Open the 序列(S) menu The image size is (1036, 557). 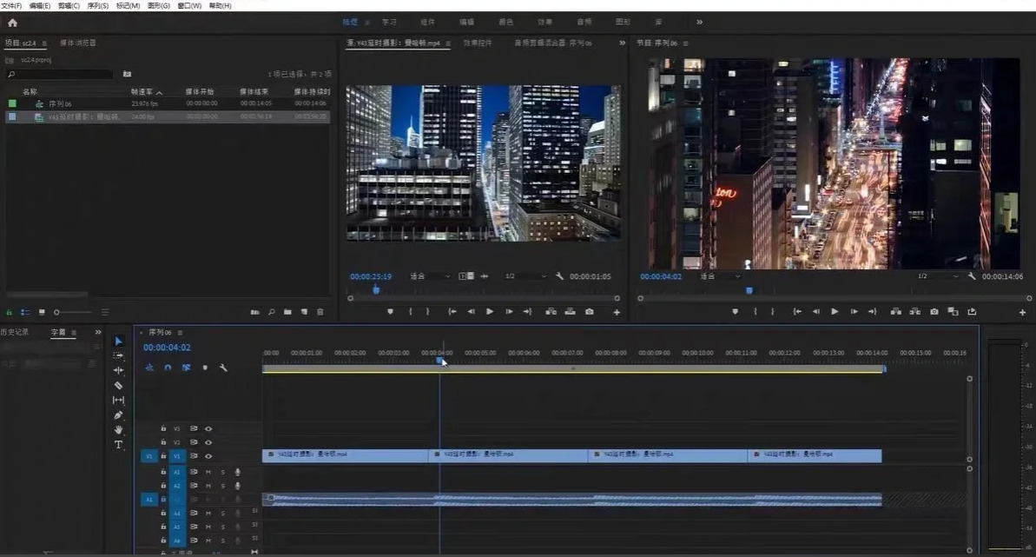click(x=98, y=5)
